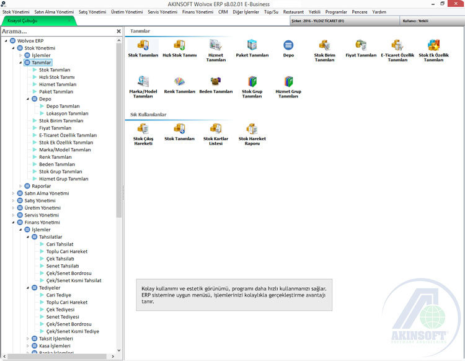Collapse the Depo tree node
The height and width of the screenshot is (361, 465).
coord(27,99)
